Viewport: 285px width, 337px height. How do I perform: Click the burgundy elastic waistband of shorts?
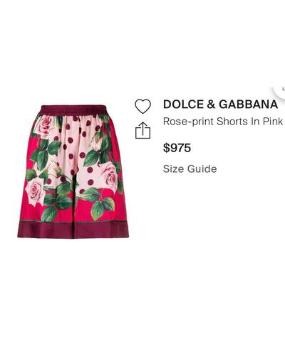click(73, 110)
